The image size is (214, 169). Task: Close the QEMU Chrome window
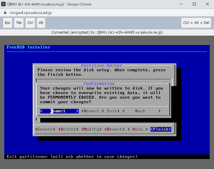tap(207, 4)
